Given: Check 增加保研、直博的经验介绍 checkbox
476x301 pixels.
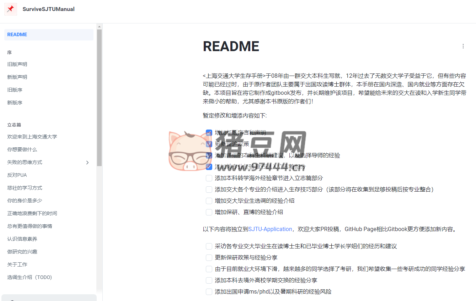Looking at the screenshot, I should click(x=209, y=212).
